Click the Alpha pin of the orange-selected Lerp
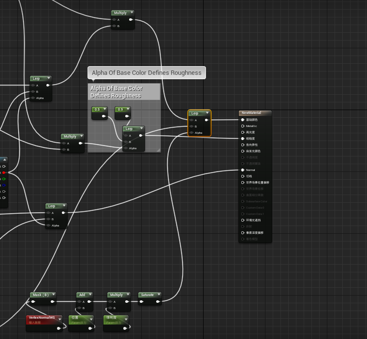367x339 pixels. [191, 133]
